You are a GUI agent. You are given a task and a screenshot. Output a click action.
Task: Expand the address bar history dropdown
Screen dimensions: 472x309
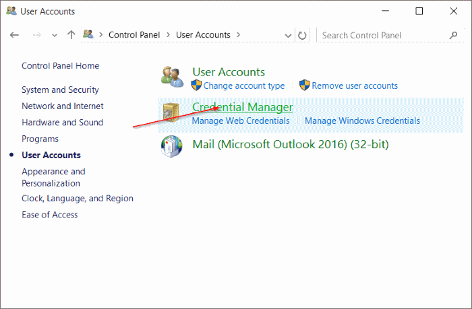[x=289, y=35]
